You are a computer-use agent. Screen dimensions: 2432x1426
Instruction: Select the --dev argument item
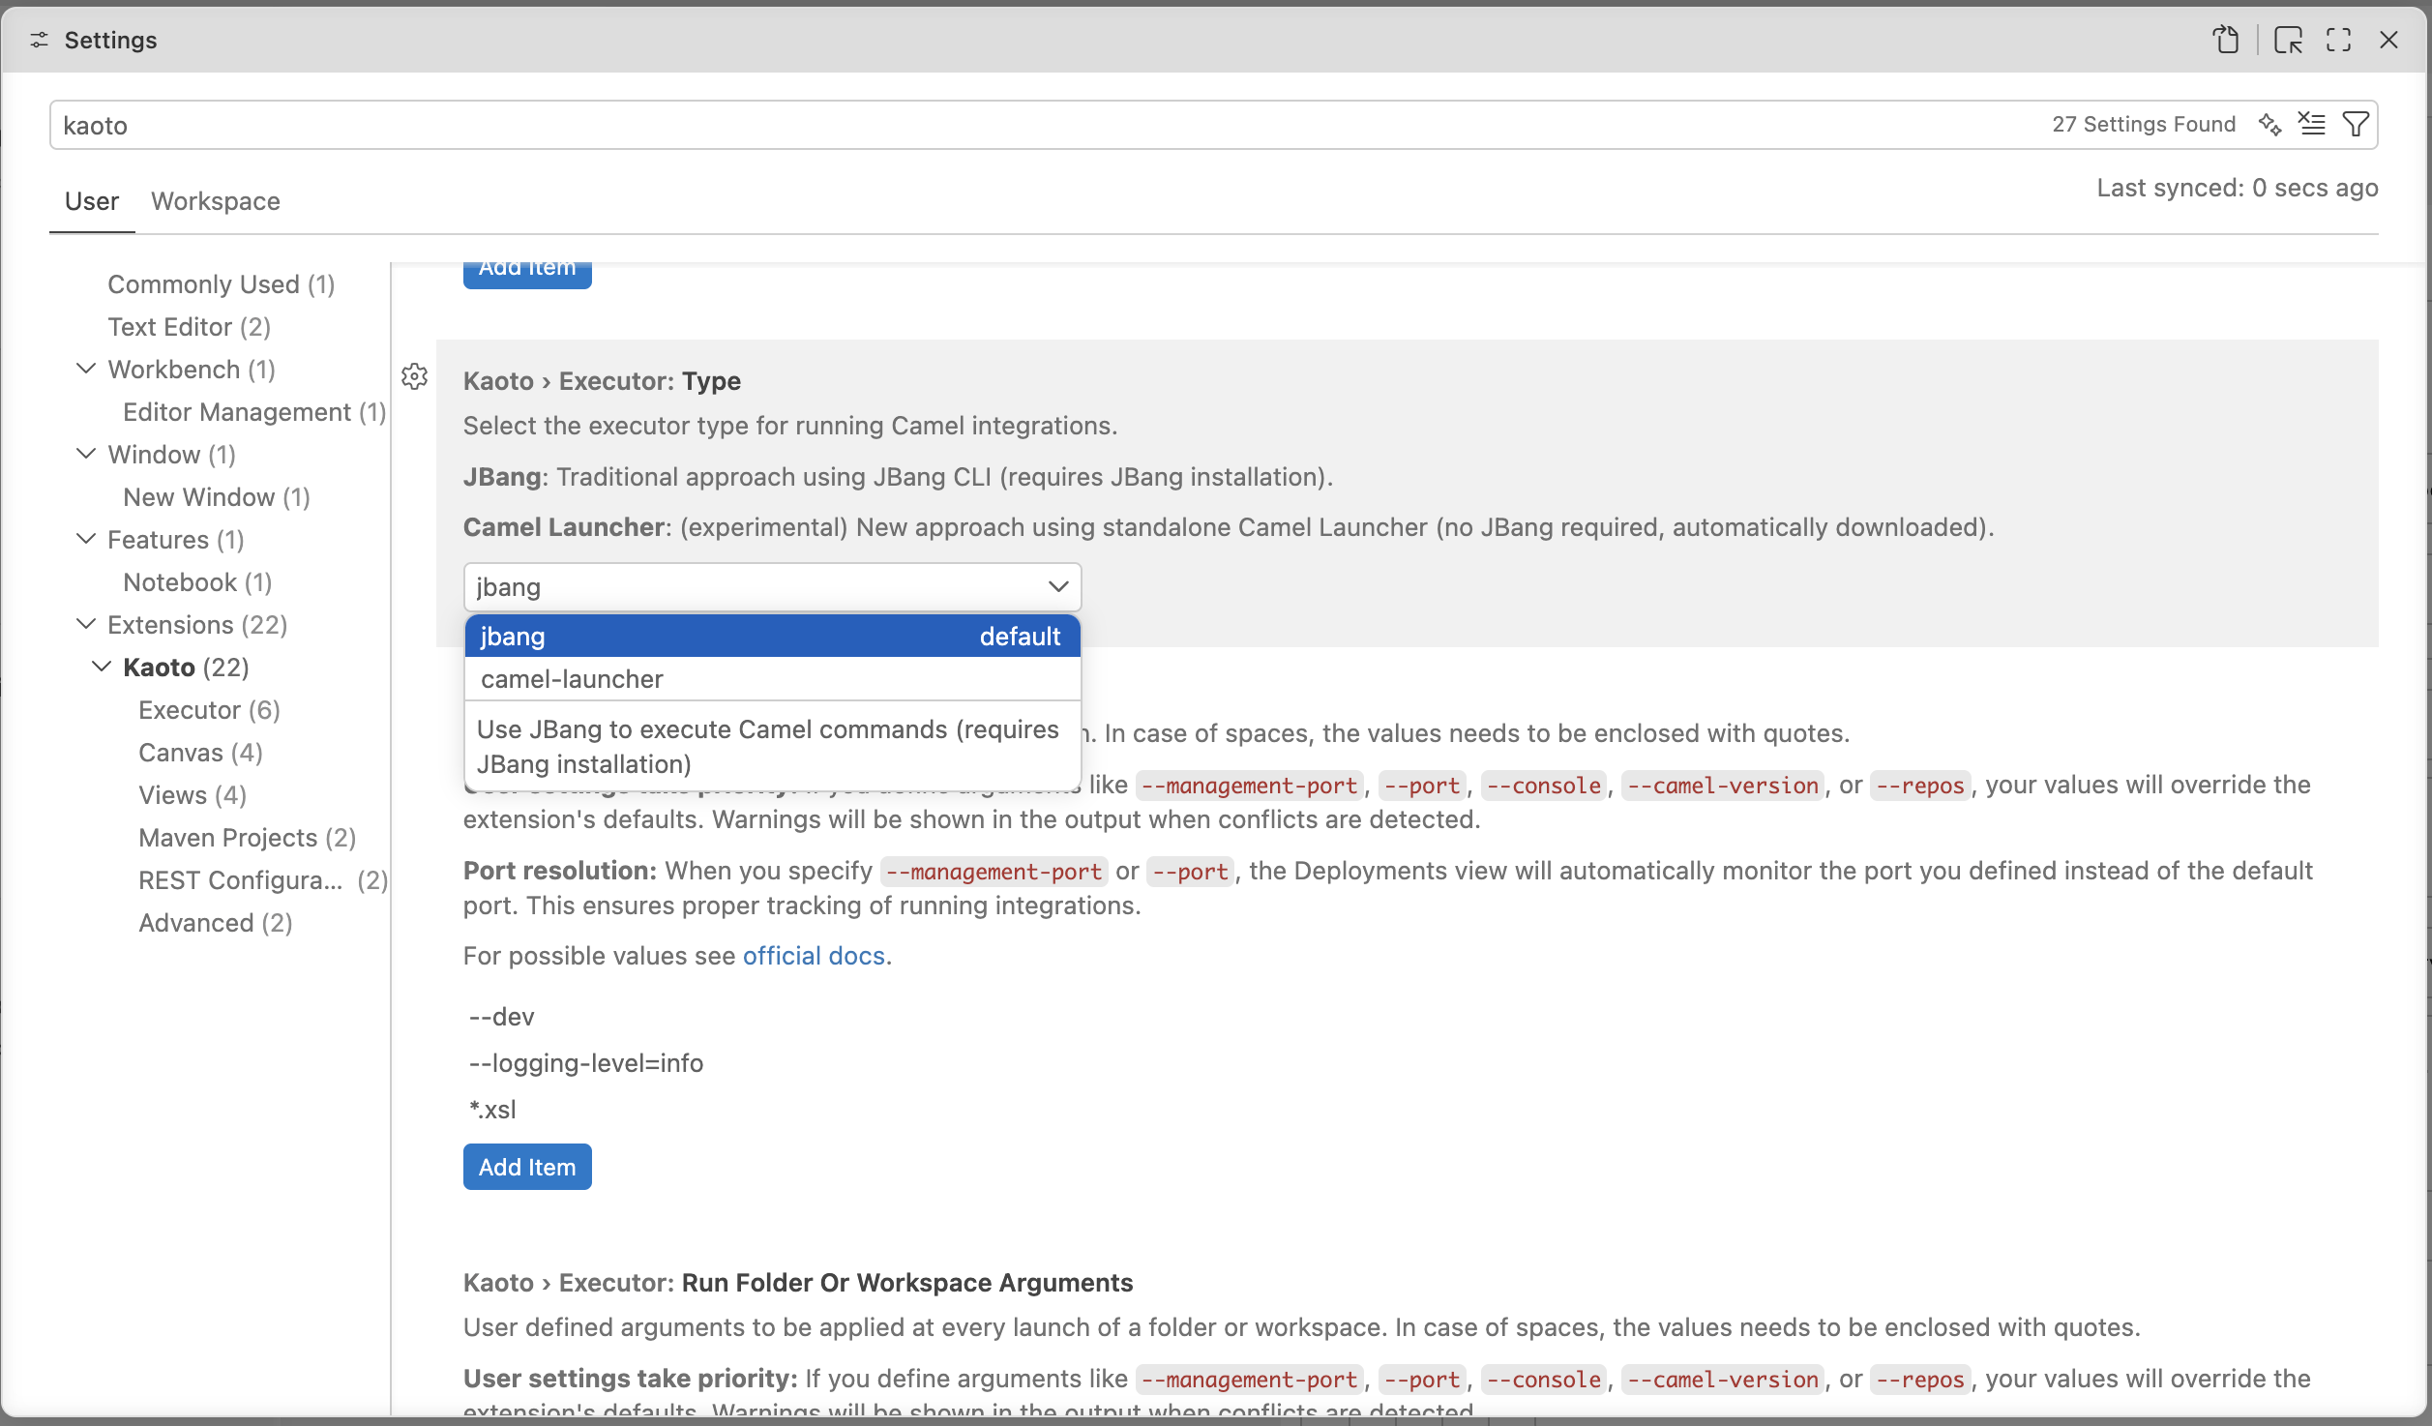pos(501,1017)
